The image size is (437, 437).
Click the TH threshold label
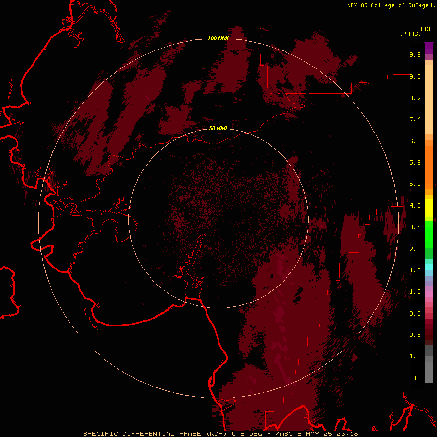[417, 378]
